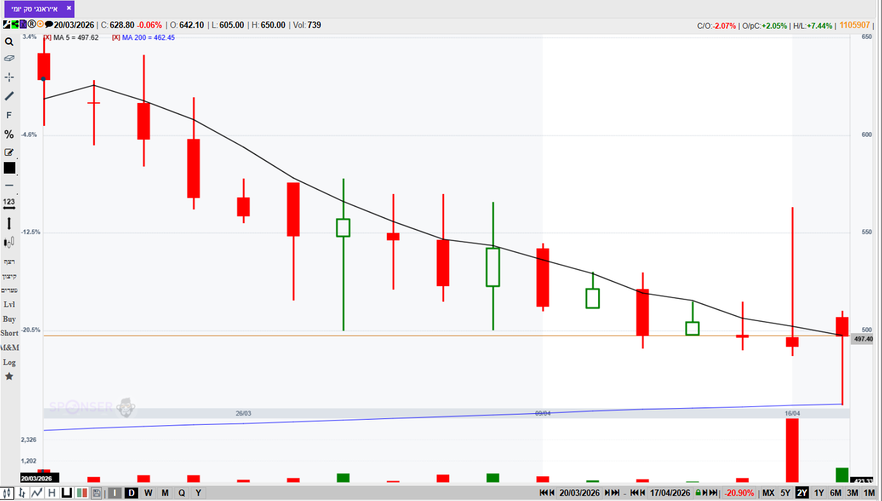This screenshot has height=501, width=882.
Task: Toggle Log scale in sidebar
Action: [9, 362]
